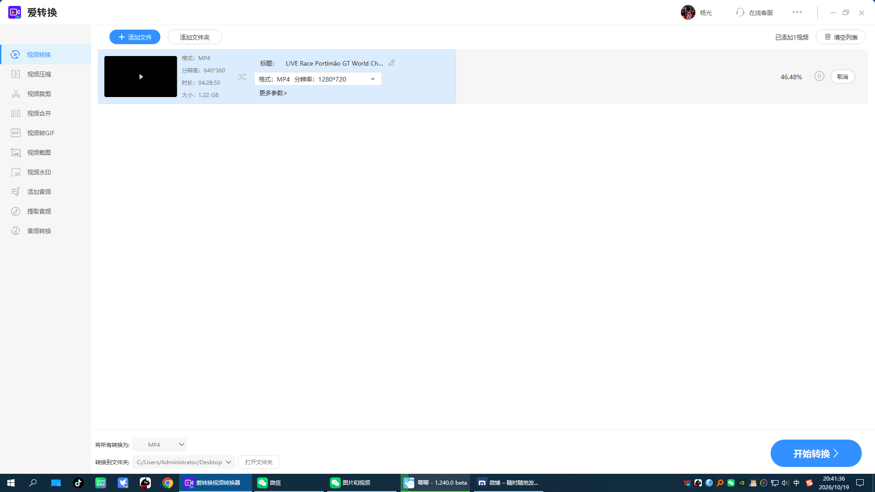875x492 pixels.
Task: Open the Windows Start menu
Action: pos(11,483)
